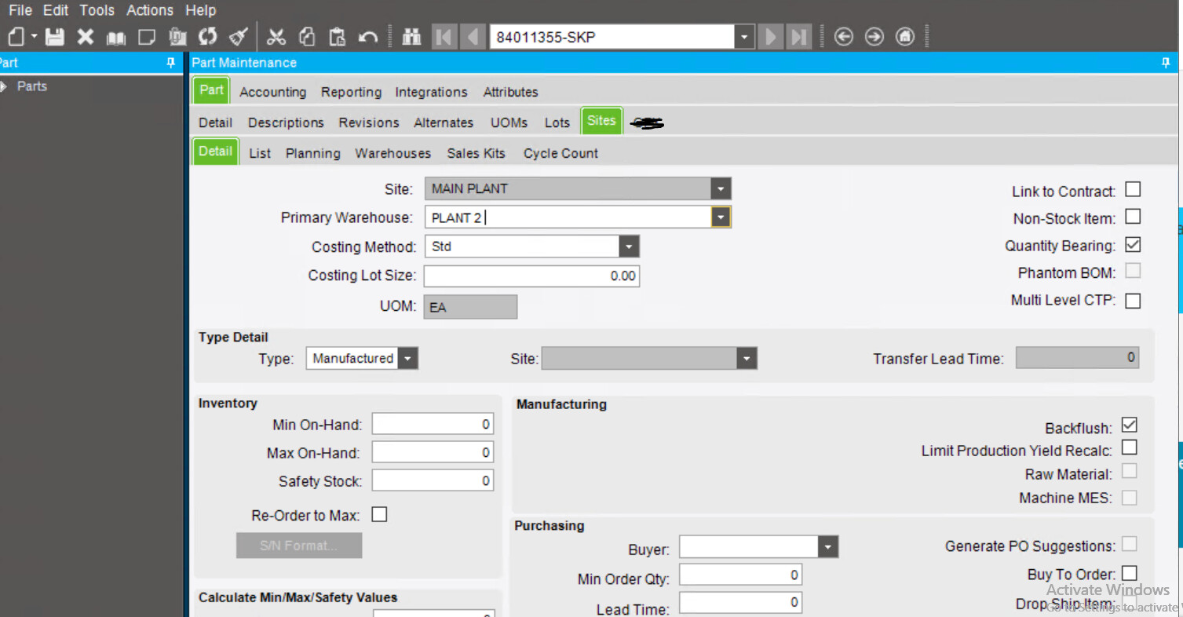1183x617 pixels.
Task: Open Costing Method dropdown
Action: pyautogui.click(x=629, y=246)
